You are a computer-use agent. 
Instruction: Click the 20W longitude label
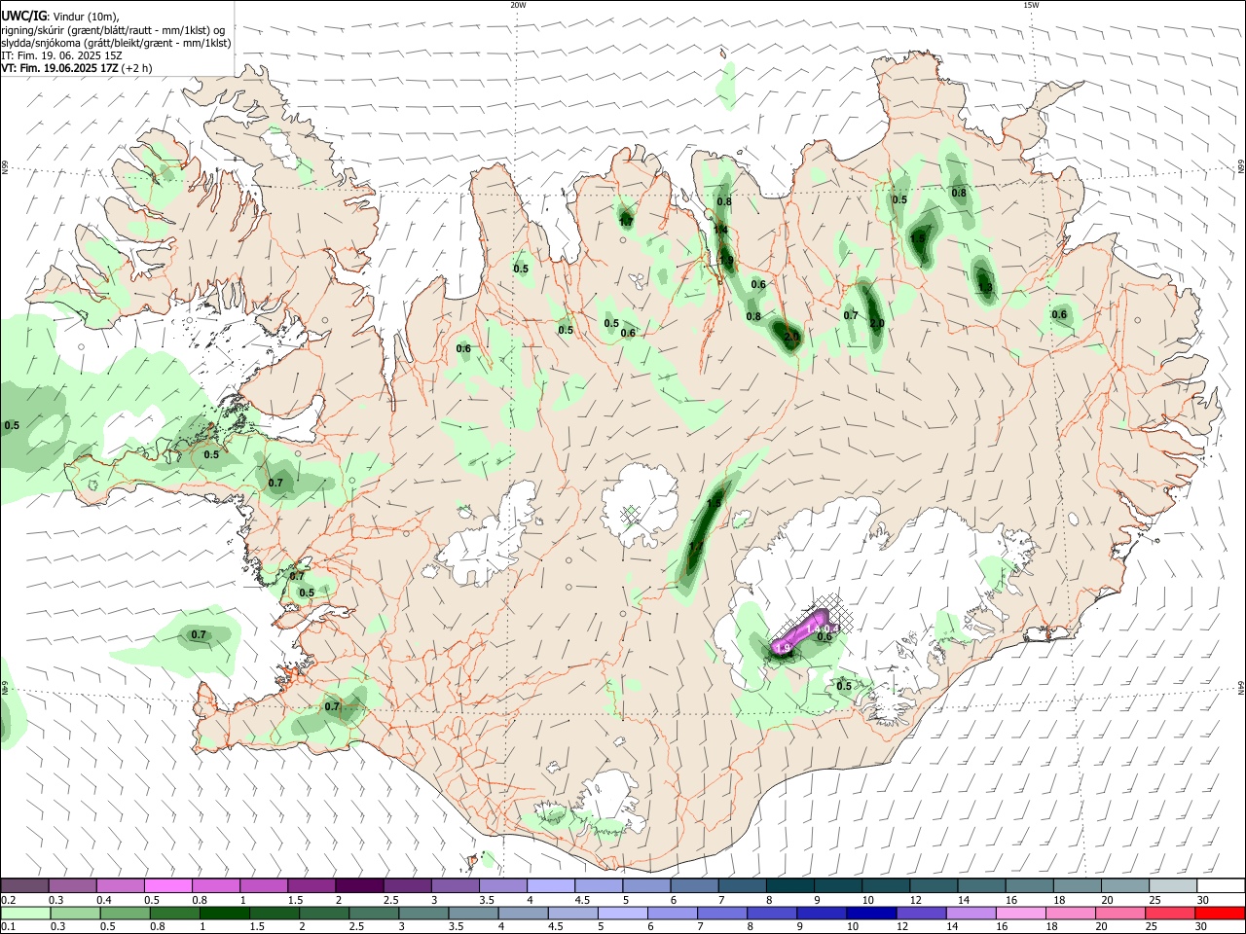518,5
